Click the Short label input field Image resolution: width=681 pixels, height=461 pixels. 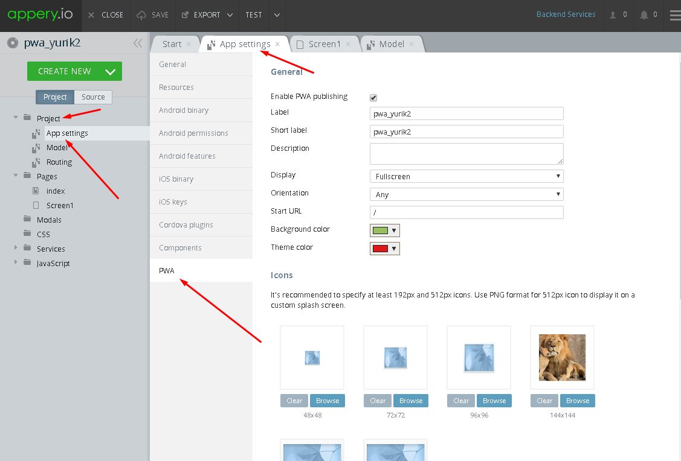click(466, 132)
